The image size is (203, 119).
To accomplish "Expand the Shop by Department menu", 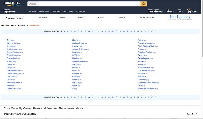I will click(10, 11).
